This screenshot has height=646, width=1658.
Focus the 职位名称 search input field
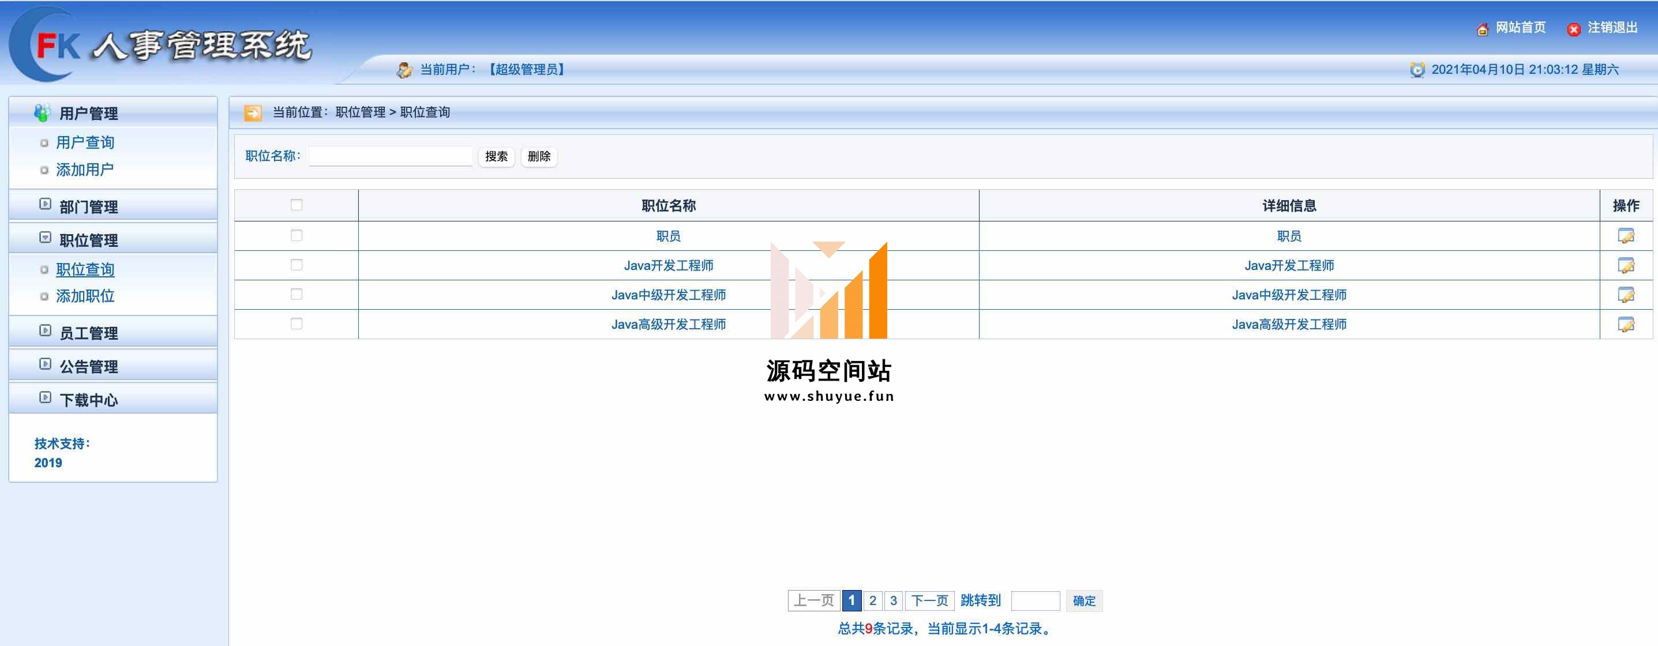391,156
